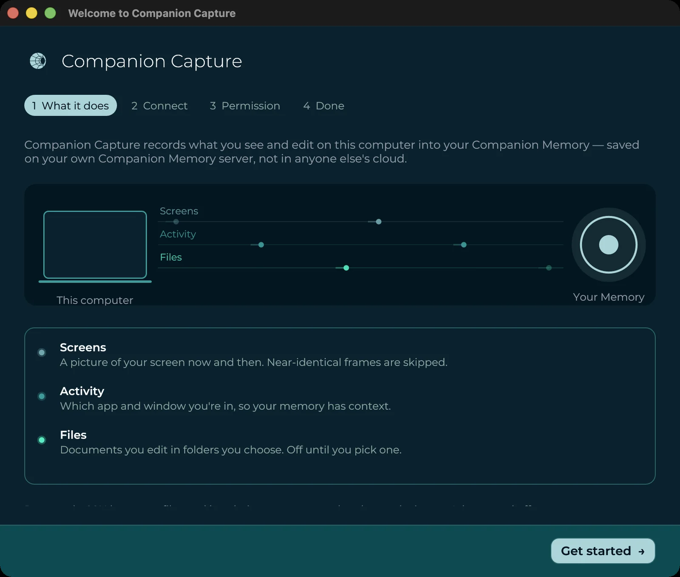Image resolution: width=680 pixels, height=577 pixels.
Task: Click the Files heading in the list
Action: 73,435
